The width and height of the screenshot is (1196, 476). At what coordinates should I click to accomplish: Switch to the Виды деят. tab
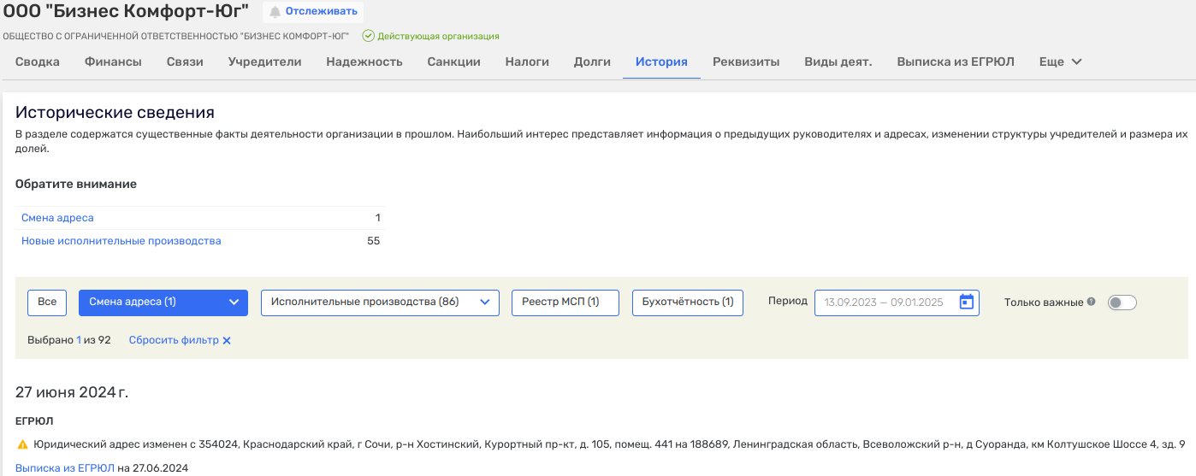(x=838, y=62)
